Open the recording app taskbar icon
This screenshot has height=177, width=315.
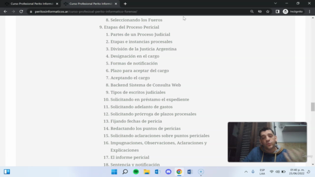201,172
